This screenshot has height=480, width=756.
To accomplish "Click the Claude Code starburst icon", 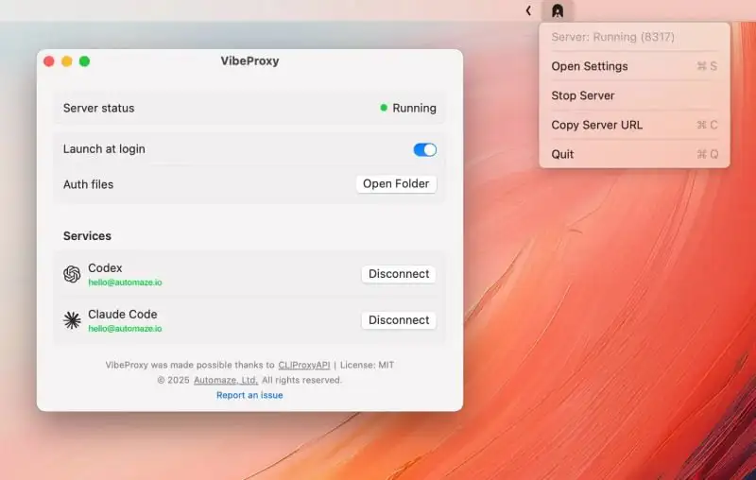I will pyautogui.click(x=72, y=320).
